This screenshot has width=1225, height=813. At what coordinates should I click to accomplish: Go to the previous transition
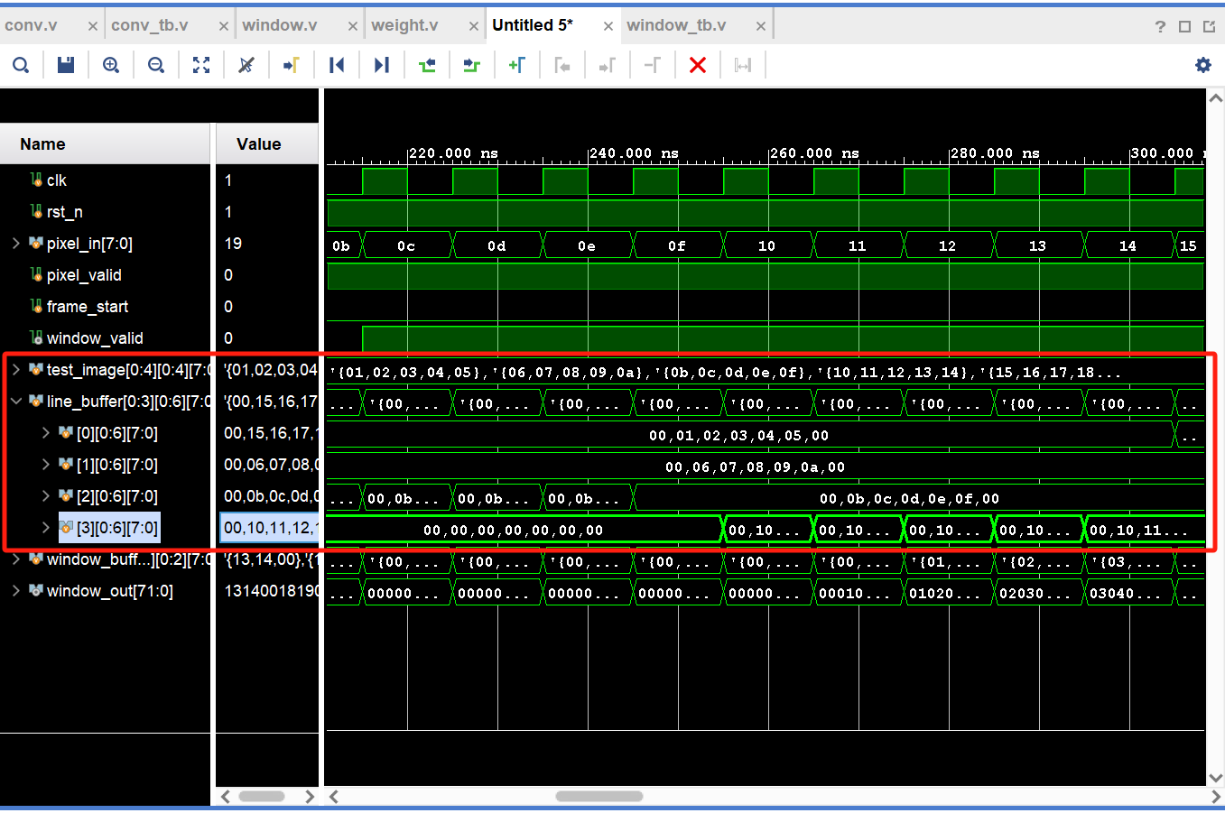tap(427, 65)
